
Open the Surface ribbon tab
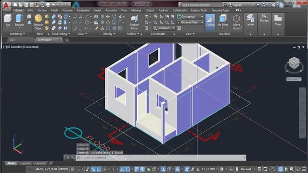(42, 10)
